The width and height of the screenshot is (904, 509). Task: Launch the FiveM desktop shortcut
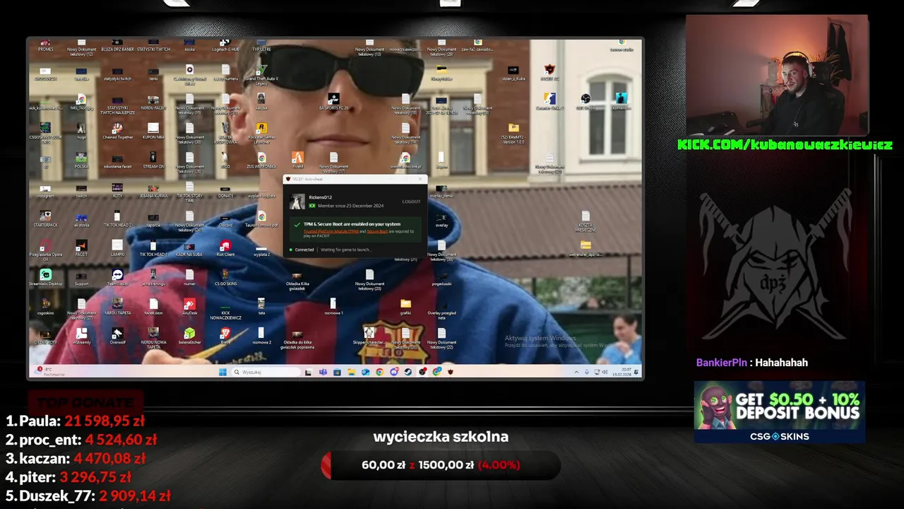pyautogui.click(x=297, y=160)
